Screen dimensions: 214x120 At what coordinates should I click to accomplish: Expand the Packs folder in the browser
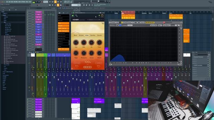click(3, 12)
